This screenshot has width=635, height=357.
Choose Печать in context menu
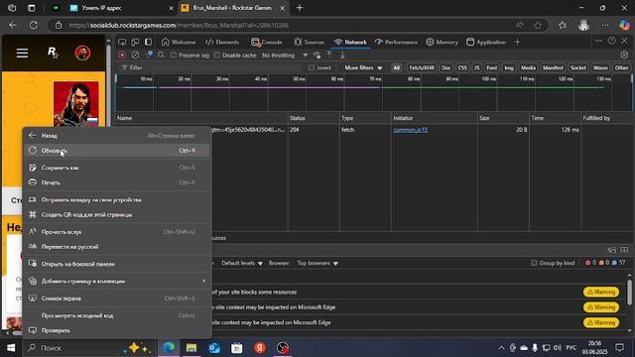(117, 182)
